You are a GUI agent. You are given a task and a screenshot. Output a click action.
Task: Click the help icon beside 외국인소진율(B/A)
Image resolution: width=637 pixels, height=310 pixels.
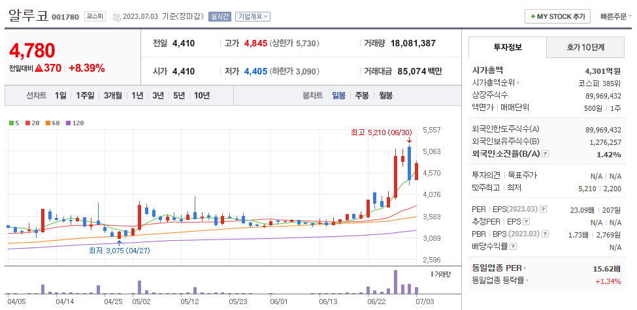pos(546,154)
